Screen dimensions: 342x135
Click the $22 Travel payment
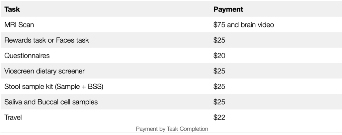tap(219, 117)
